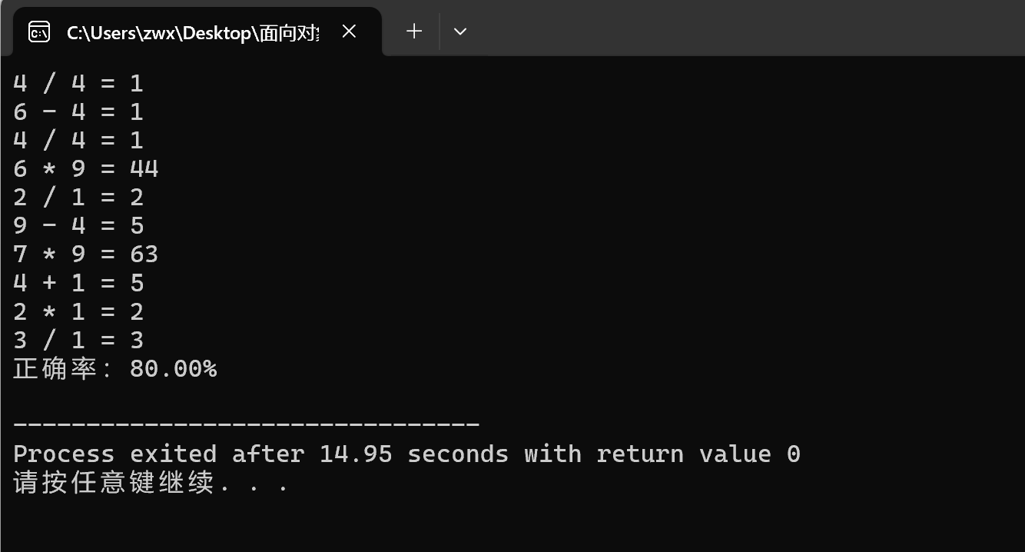Open a new tab with the plus icon
This screenshot has width=1025, height=552.
[414, 31]
